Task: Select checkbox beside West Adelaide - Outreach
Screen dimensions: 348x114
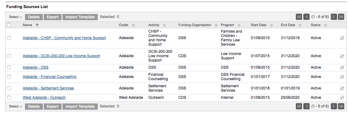Action: tap(9, 98)
